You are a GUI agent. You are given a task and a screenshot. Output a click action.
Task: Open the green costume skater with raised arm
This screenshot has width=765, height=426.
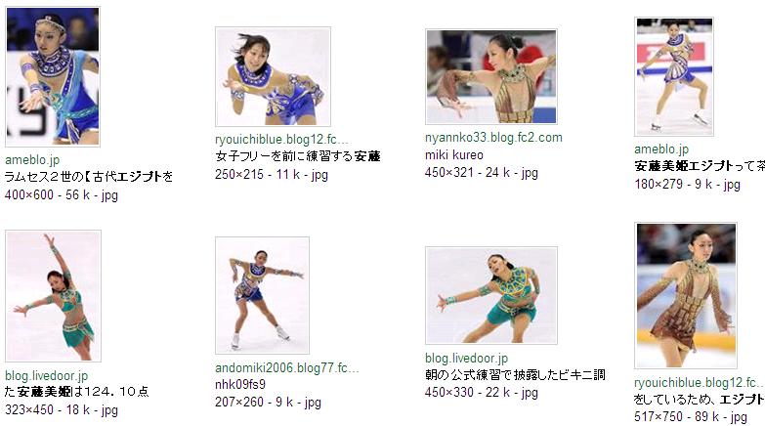click(x=53, y=296)
